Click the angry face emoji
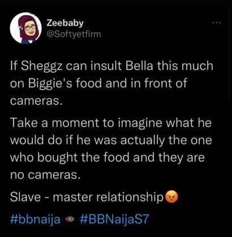This screenshot has width=232, height=237. point(171,197)
